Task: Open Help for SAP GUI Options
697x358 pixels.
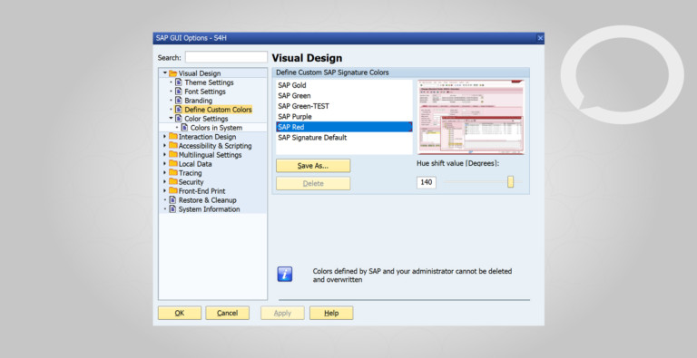Action: click(331, 313)
